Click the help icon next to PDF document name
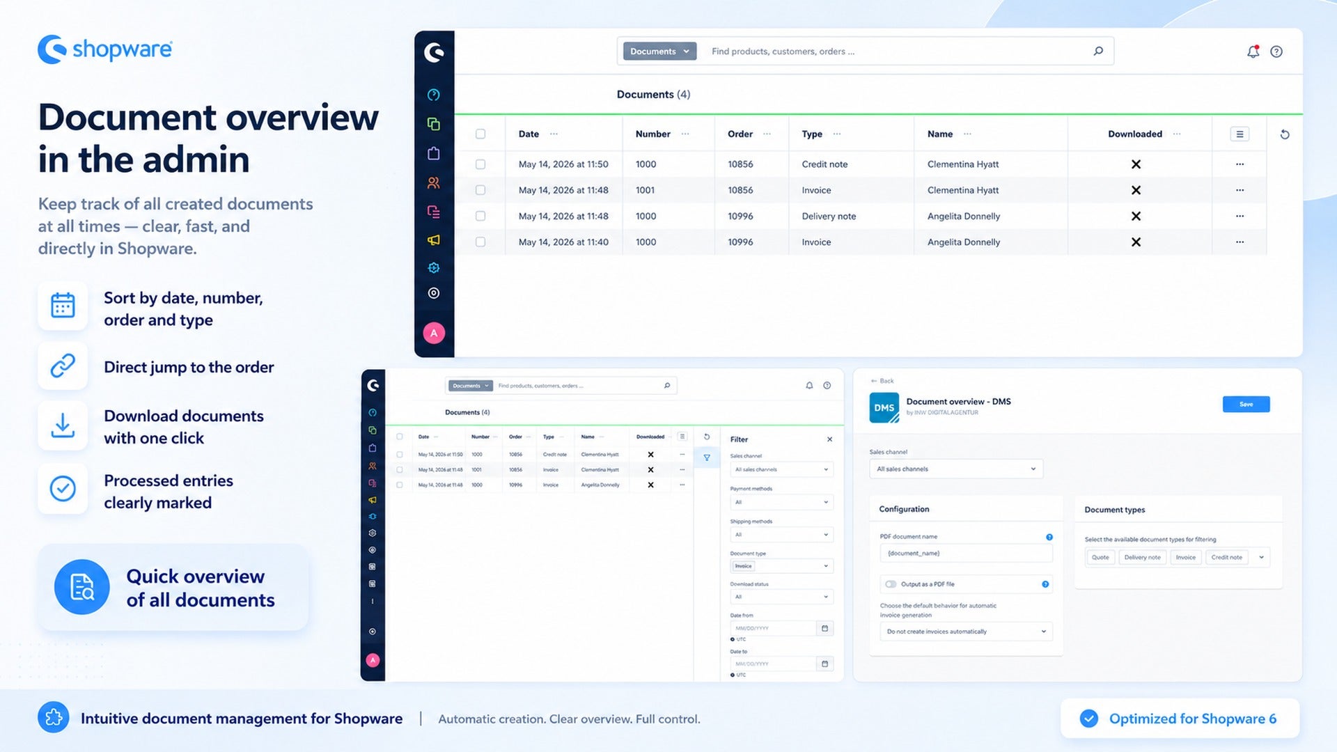 (x=1049, y=537)
